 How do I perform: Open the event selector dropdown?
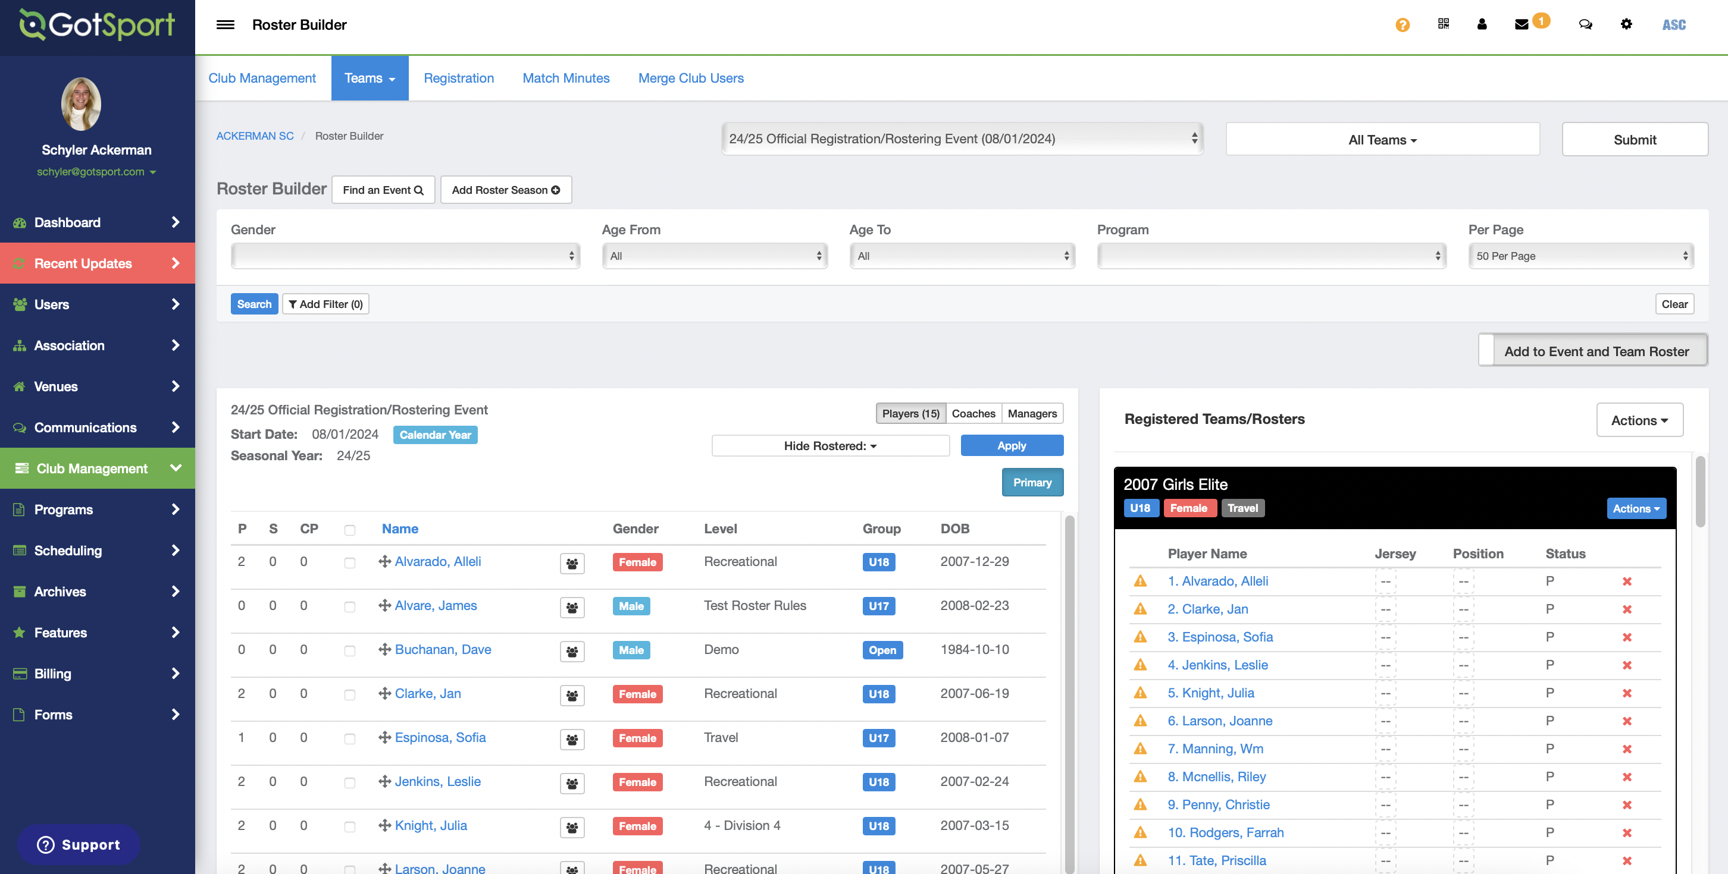963,139
